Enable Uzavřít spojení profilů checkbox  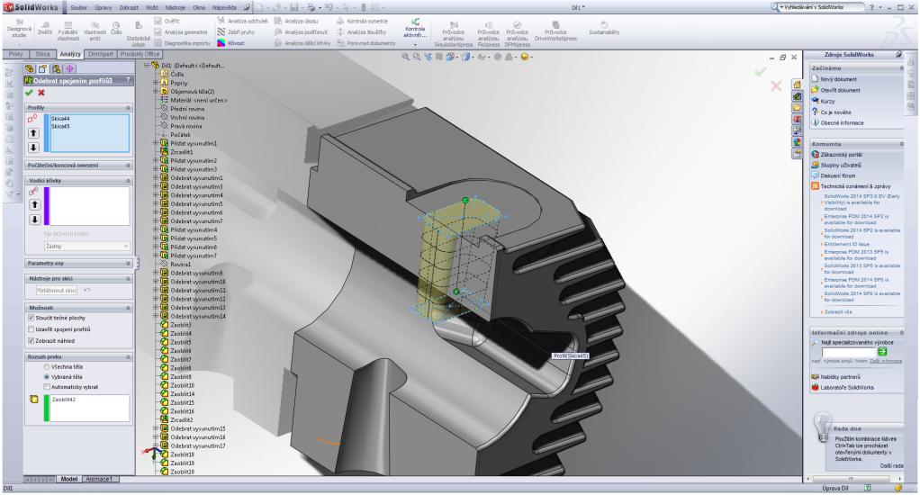tap(32, 329)
